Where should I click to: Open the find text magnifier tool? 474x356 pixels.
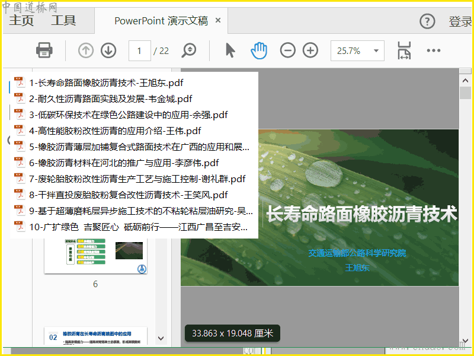pos(189,50)
